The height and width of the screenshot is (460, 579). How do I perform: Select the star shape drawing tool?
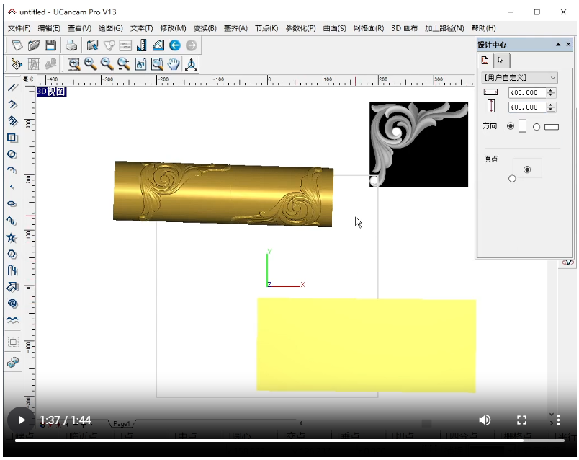(x=12, y=237)
